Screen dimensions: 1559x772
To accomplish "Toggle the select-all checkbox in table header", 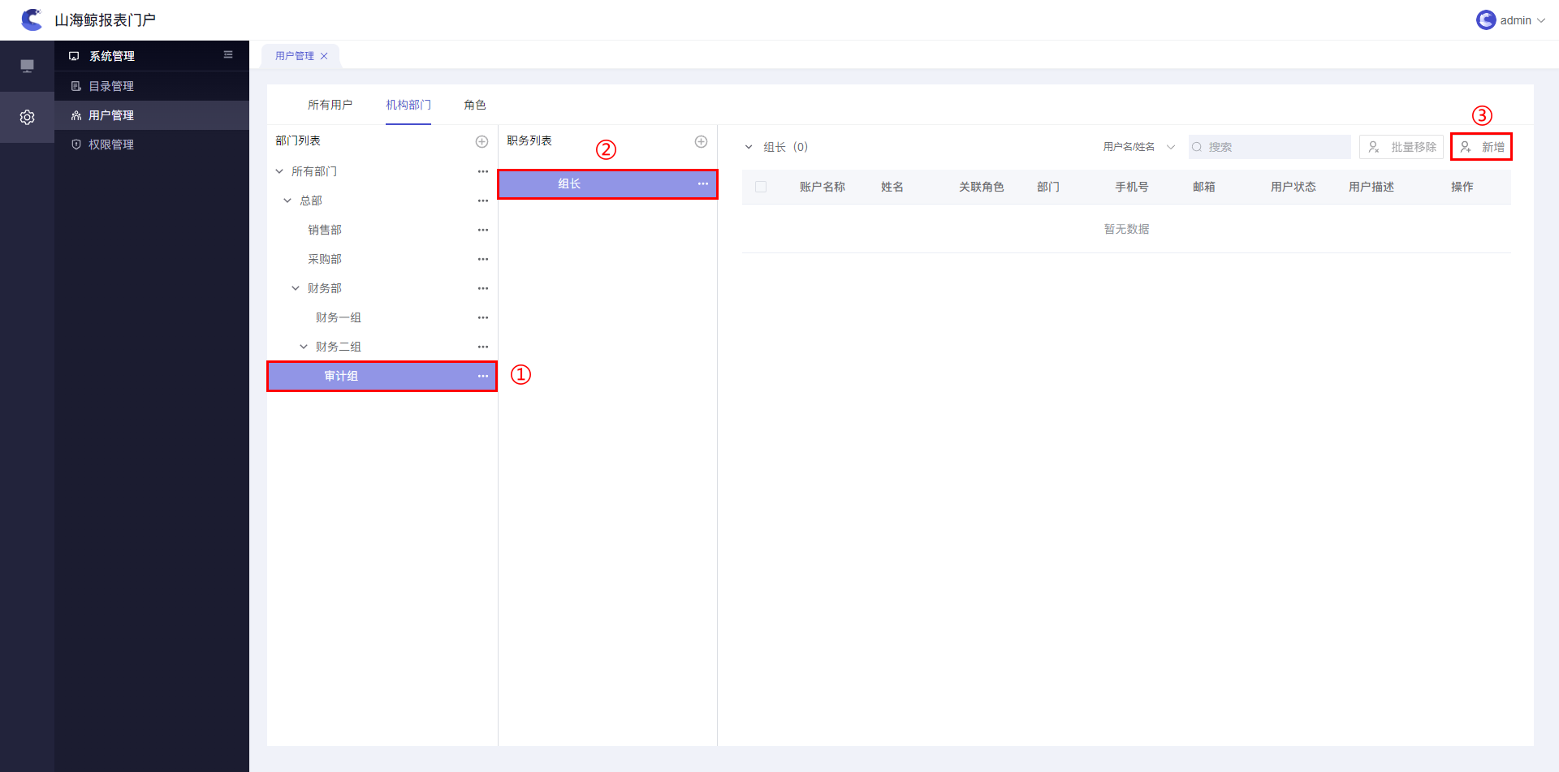I will (x=761, y=187).
